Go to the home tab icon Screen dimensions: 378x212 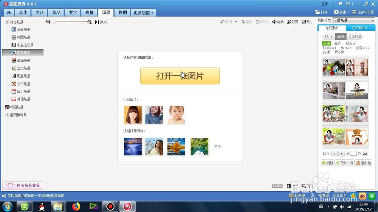[9, 12]
